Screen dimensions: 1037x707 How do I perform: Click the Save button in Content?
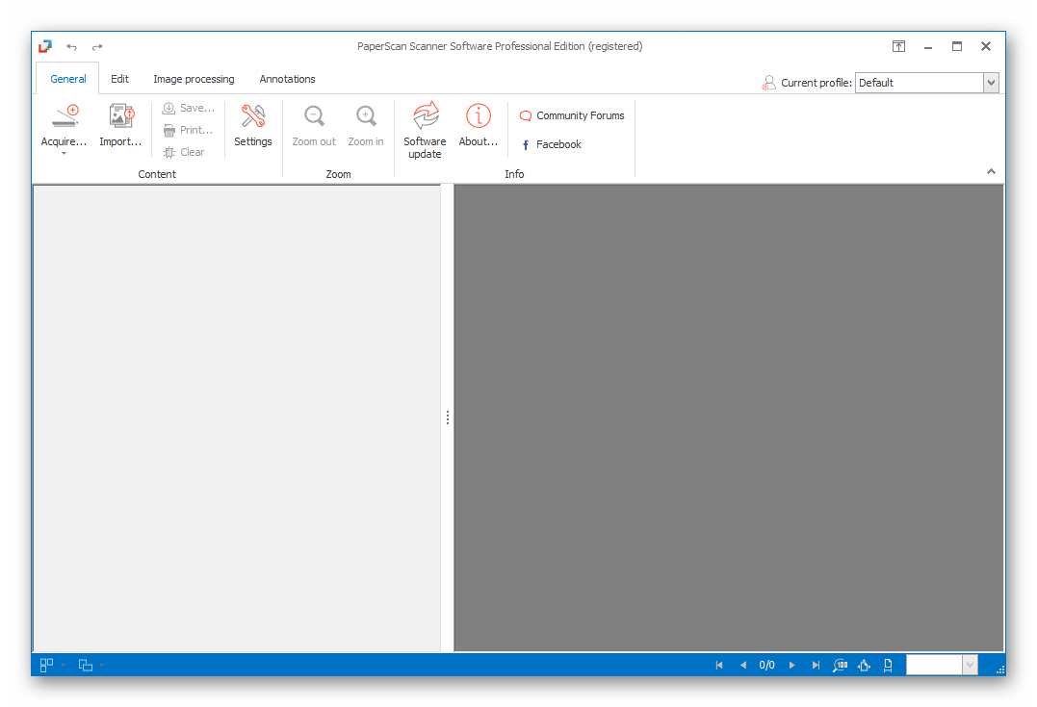pyautogui.click(x=189, y=108)
